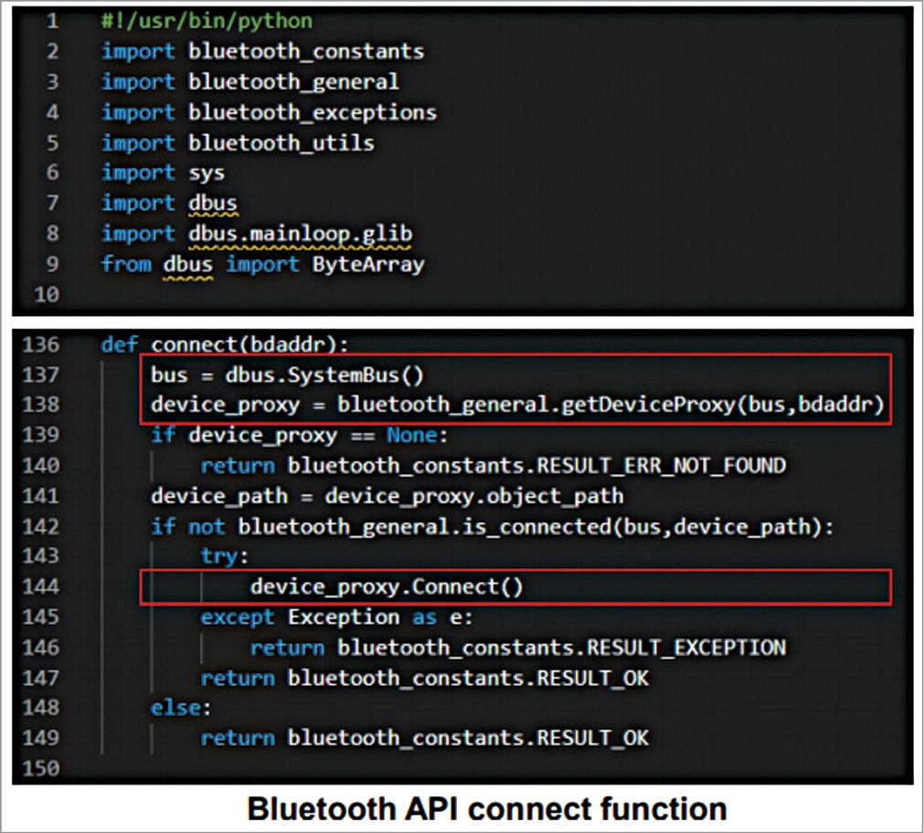Select the RESULT_ERR_NOT_FOUND constant

661,465
